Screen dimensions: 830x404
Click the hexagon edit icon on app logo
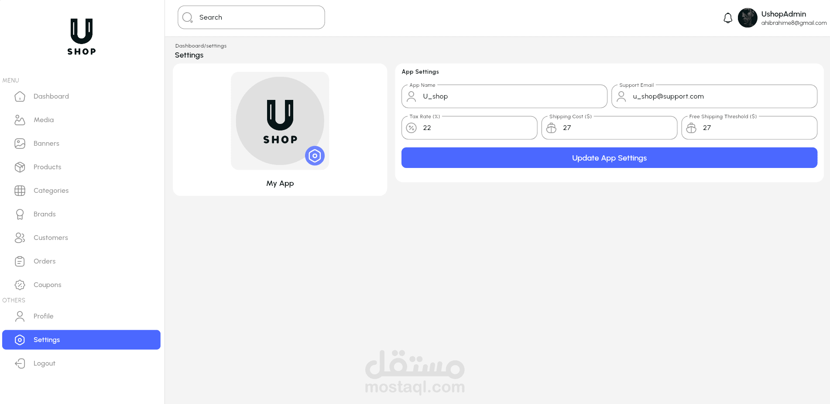315,156
